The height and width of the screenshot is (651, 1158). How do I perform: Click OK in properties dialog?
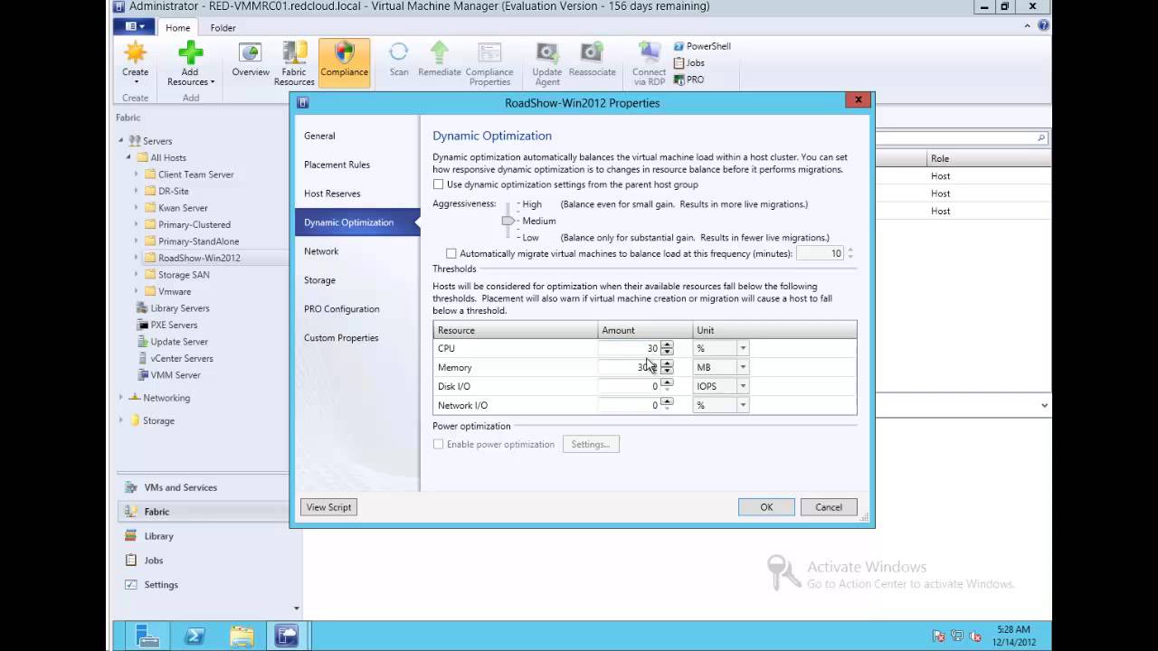coord(766,507)
